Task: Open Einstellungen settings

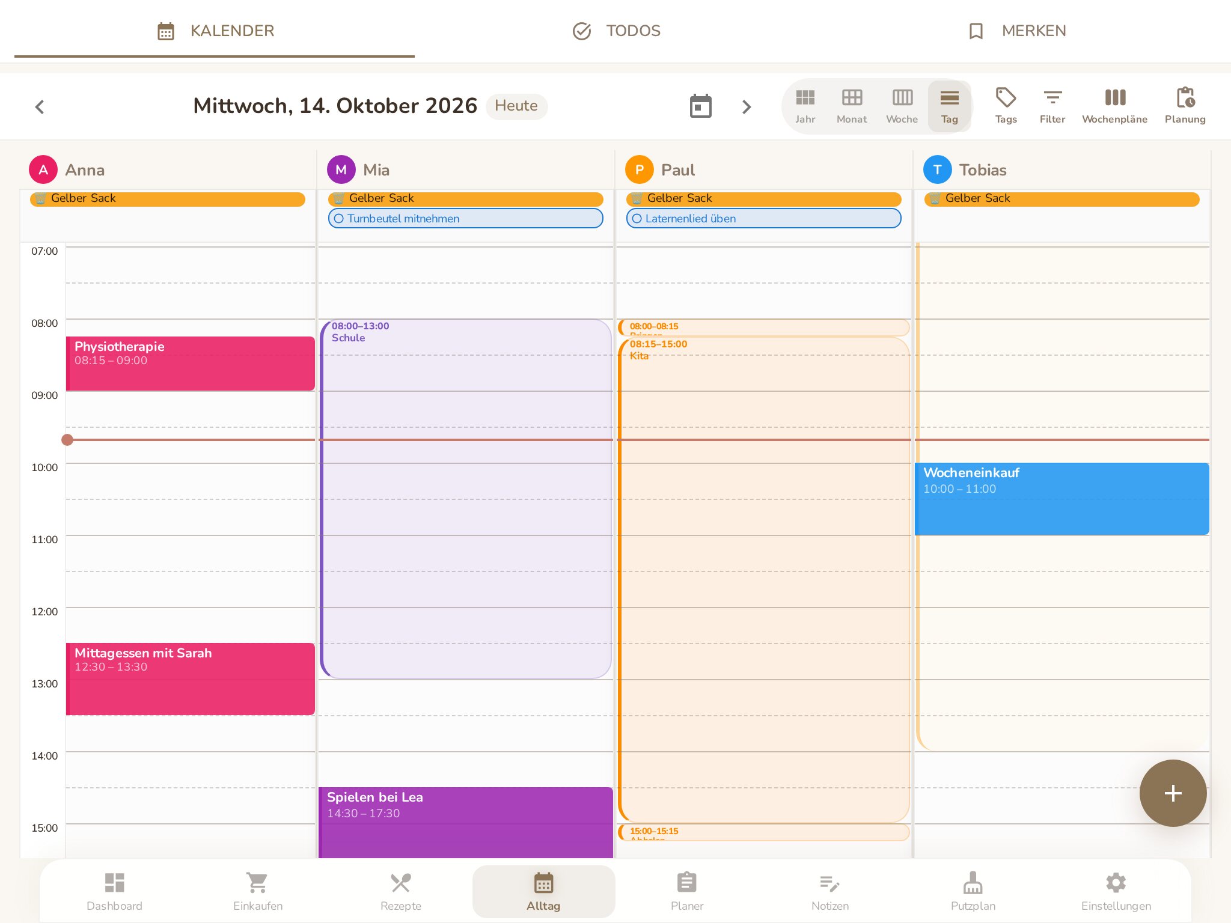Action: tap(1116, 892)
